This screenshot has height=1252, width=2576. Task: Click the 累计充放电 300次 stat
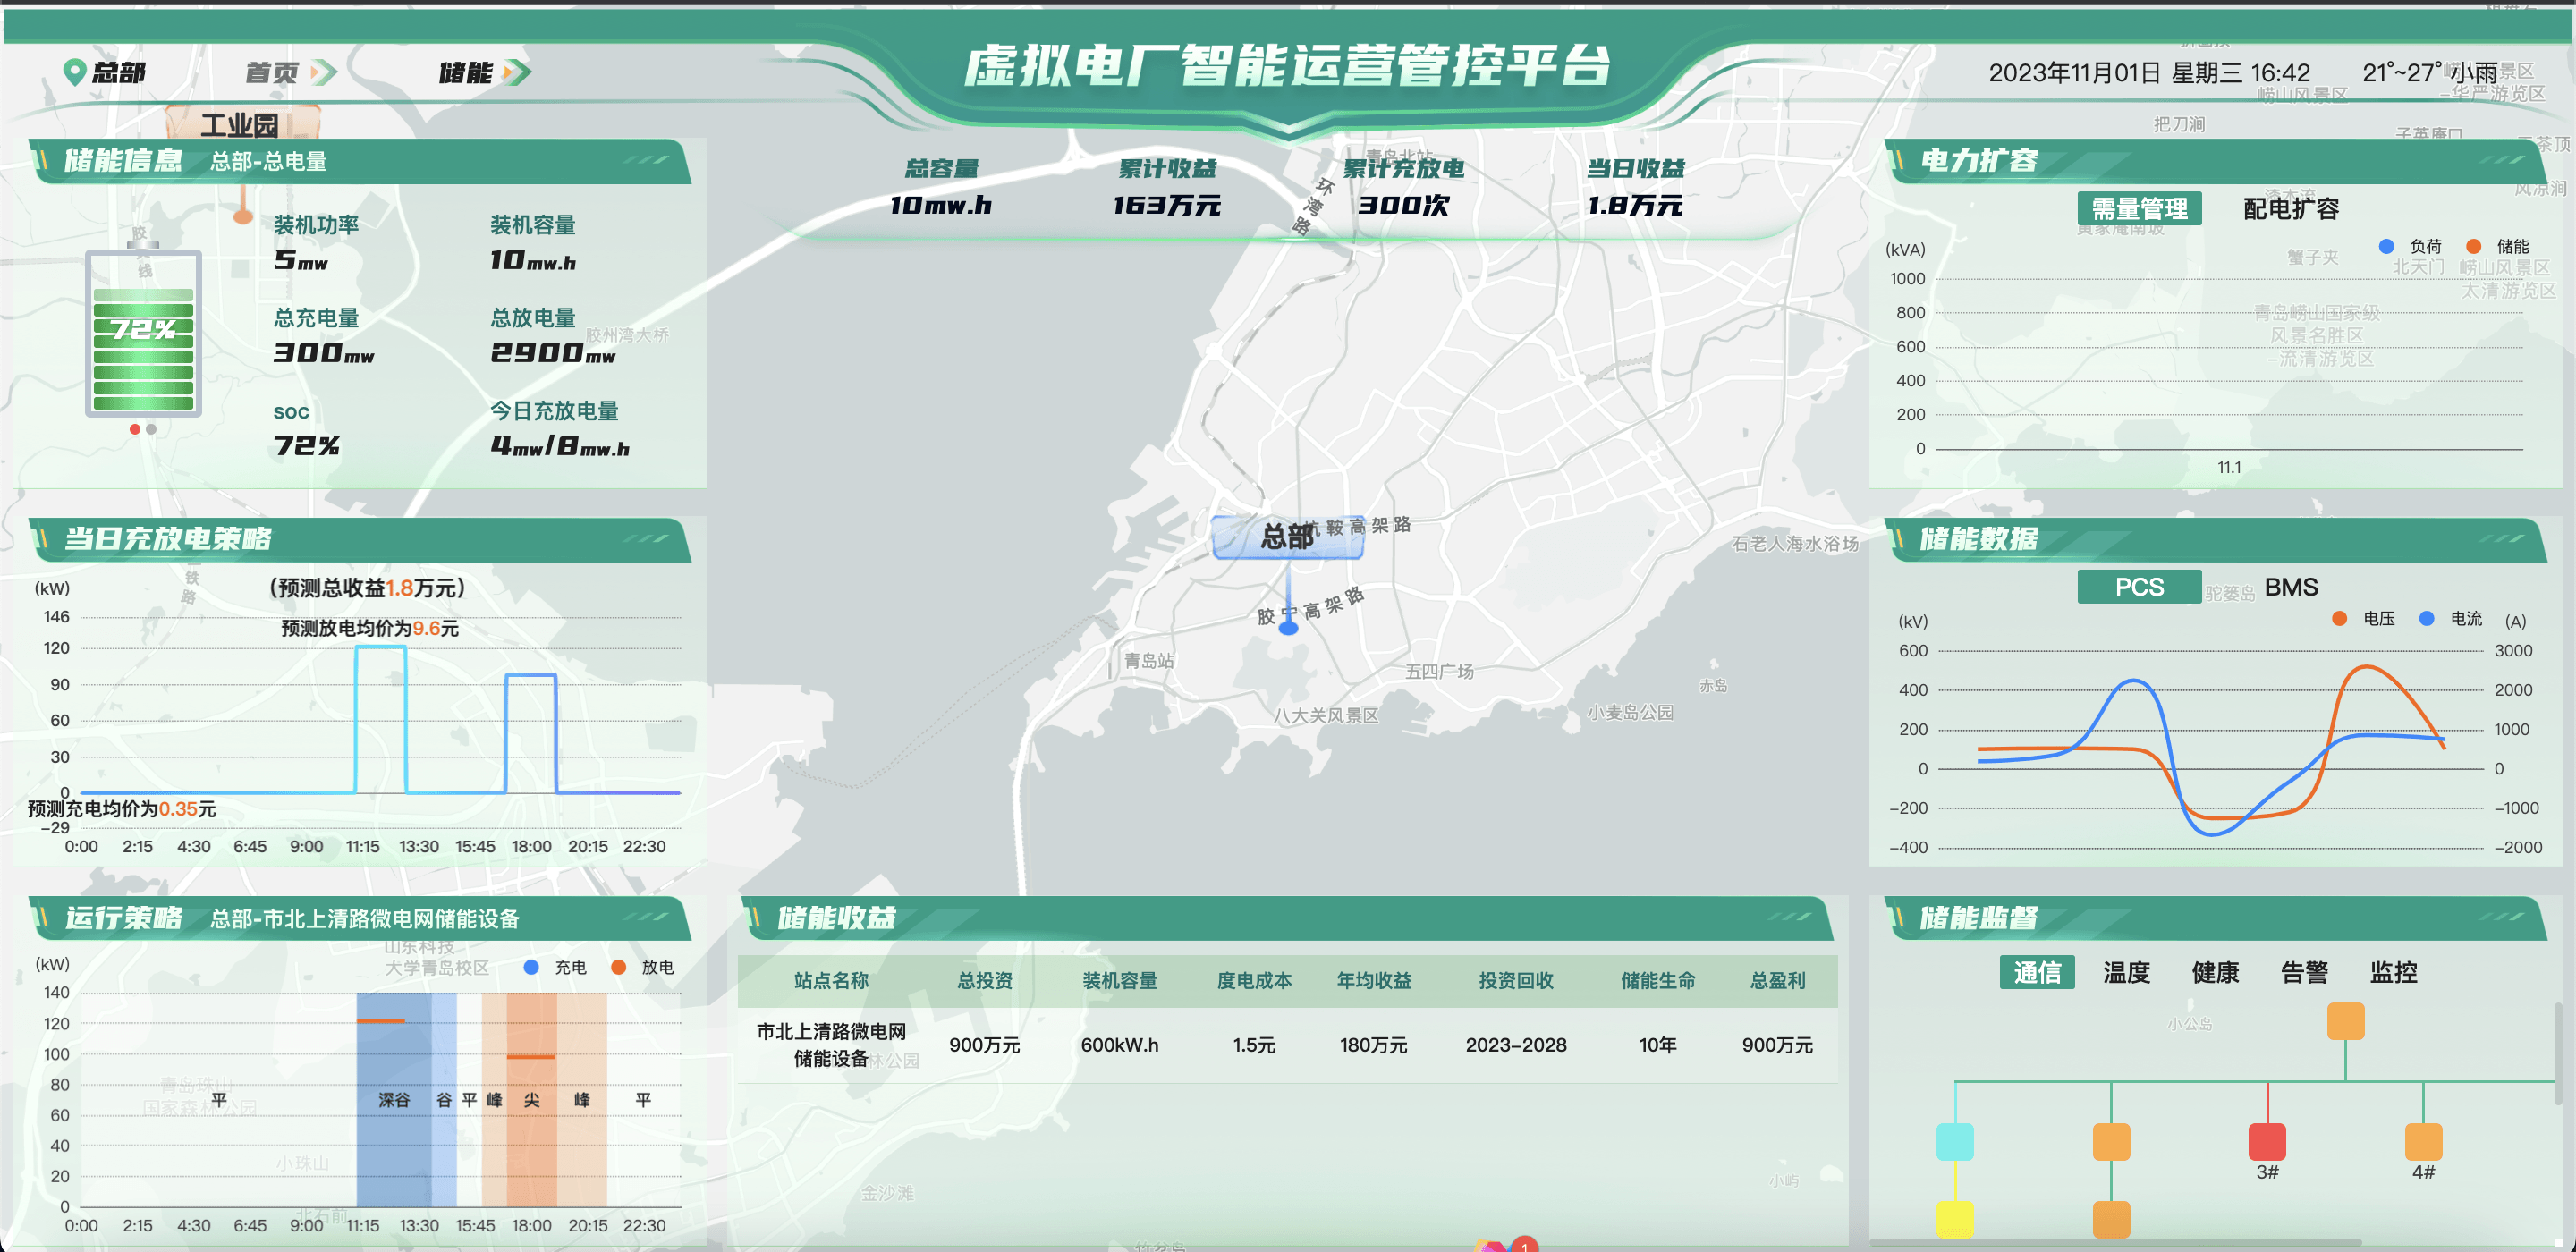1403,187
